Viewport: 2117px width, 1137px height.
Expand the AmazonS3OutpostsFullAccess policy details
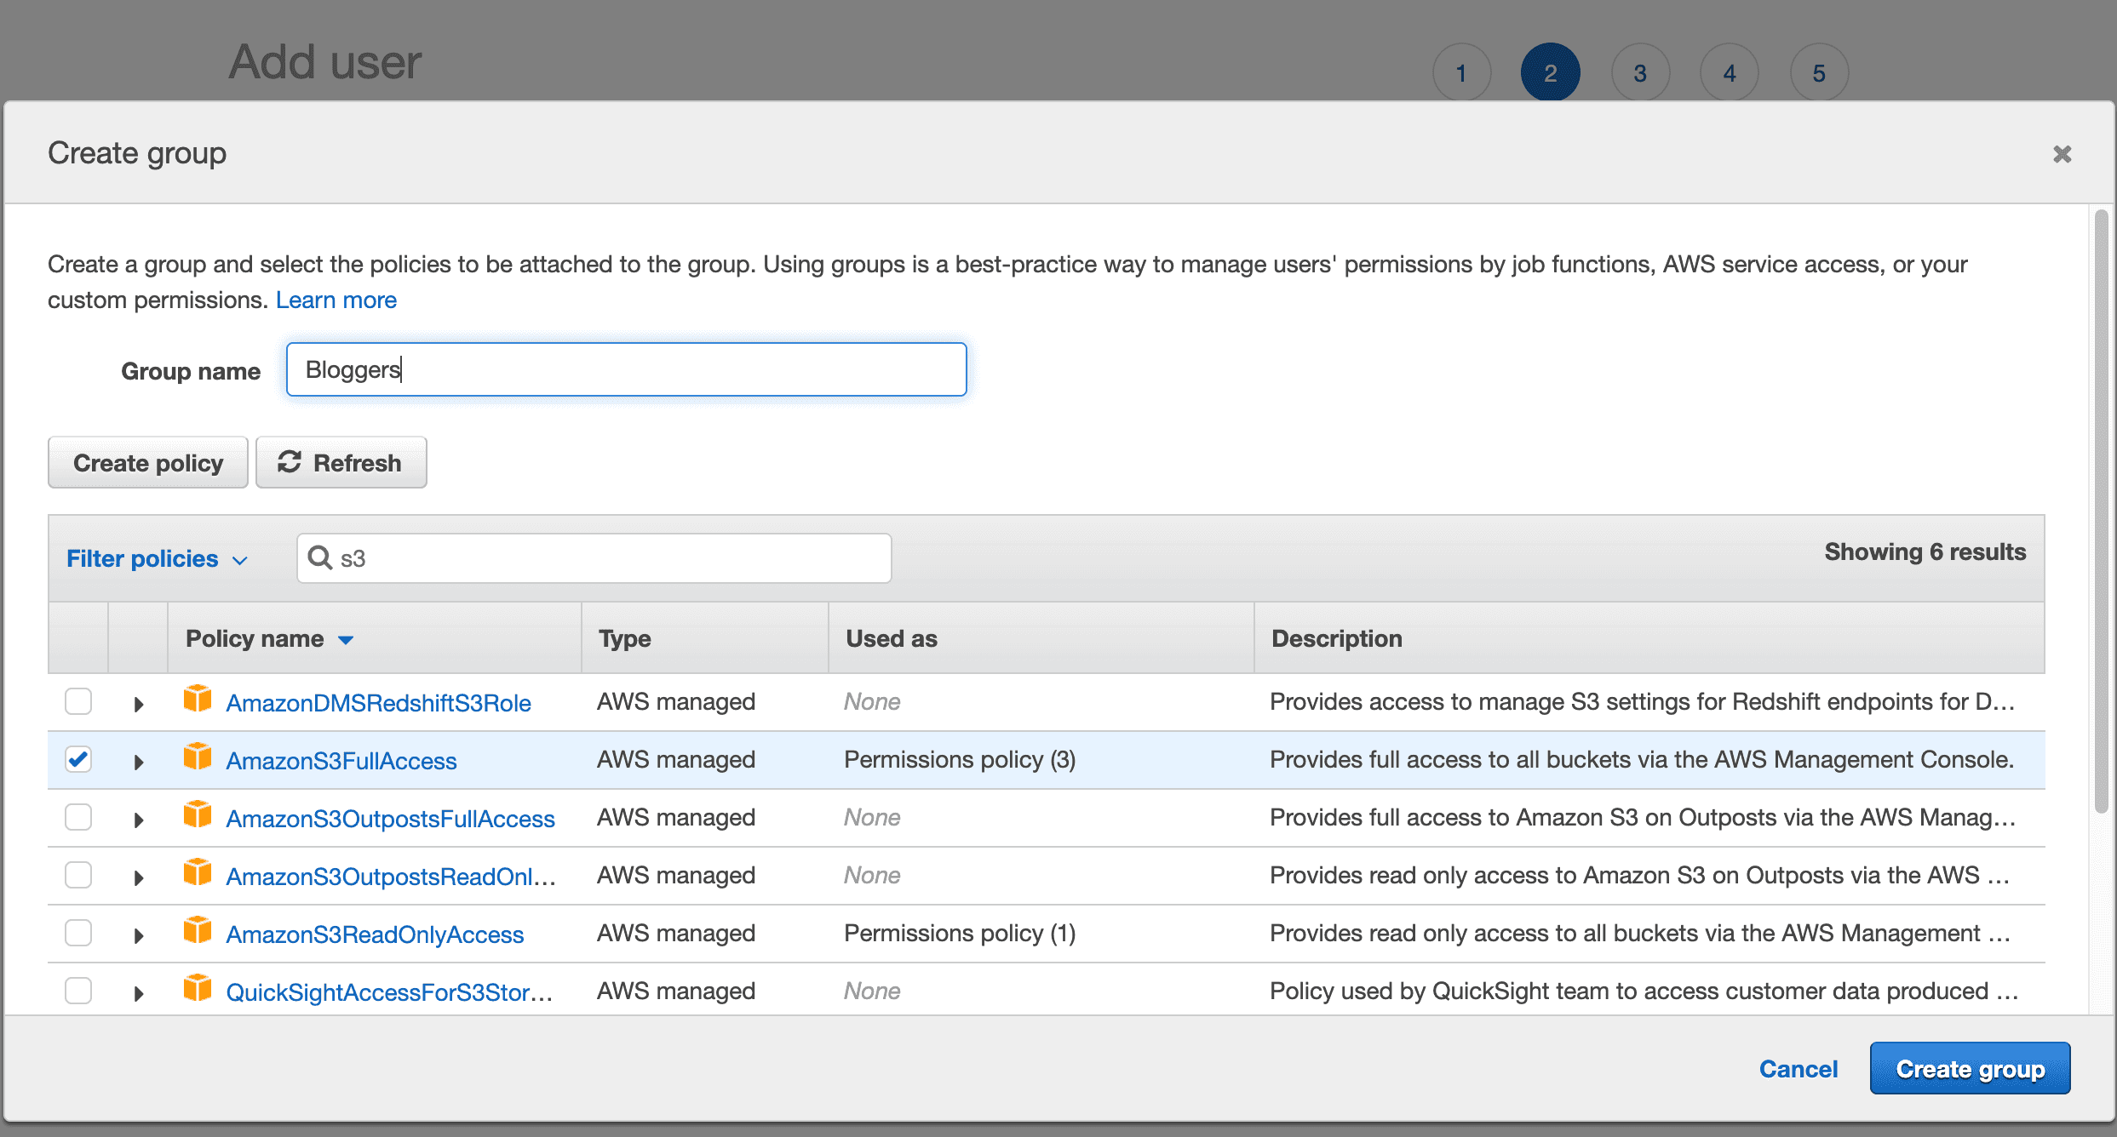pos(139,820)
